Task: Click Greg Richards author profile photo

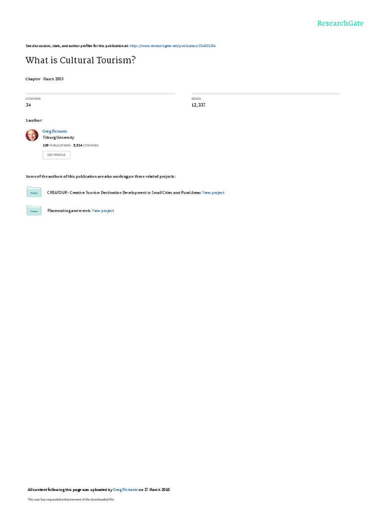Action: (x=32, y=135)
